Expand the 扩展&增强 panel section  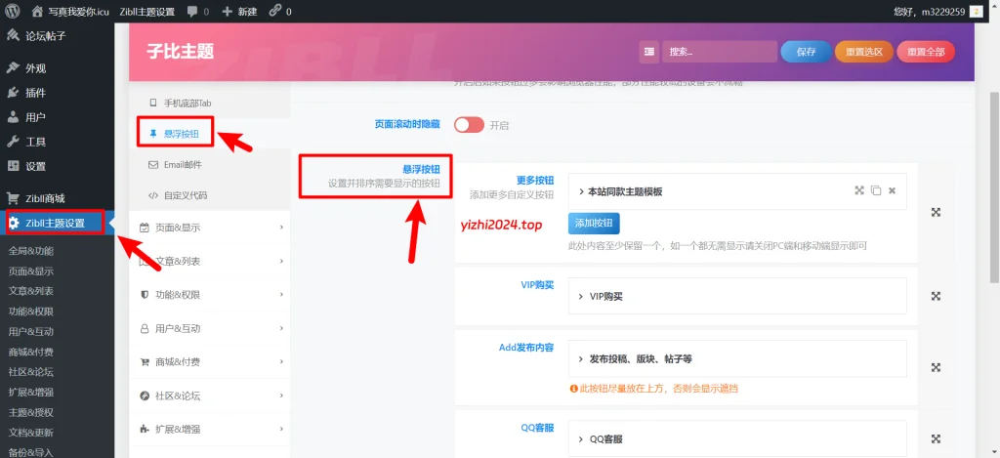point(209,430)
